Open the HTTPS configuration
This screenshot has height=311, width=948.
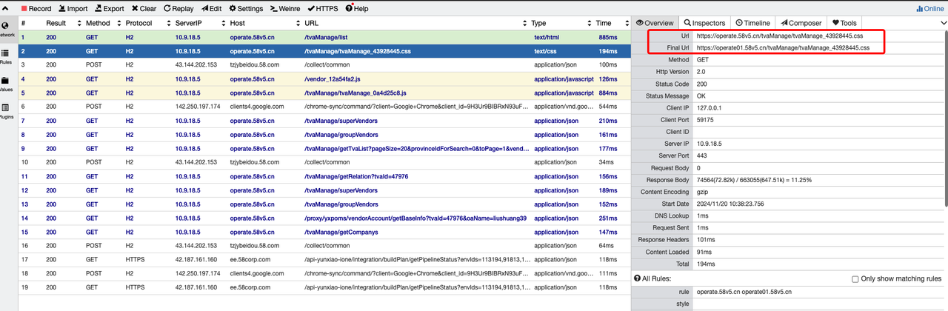(x=323, y=9)
